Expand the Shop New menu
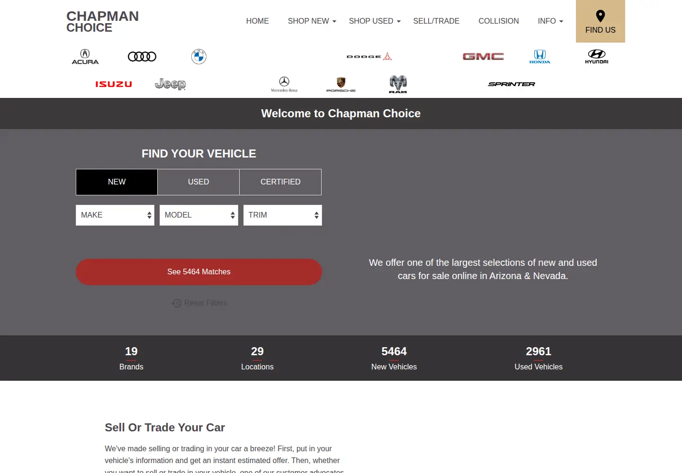Screen dimensions: 682x473 tap(312, 21)
